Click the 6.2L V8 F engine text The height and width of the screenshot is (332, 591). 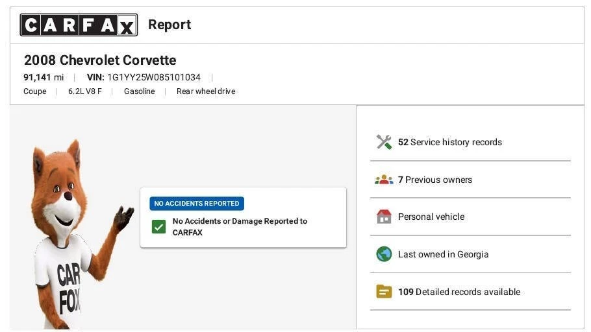pos(85,91)
